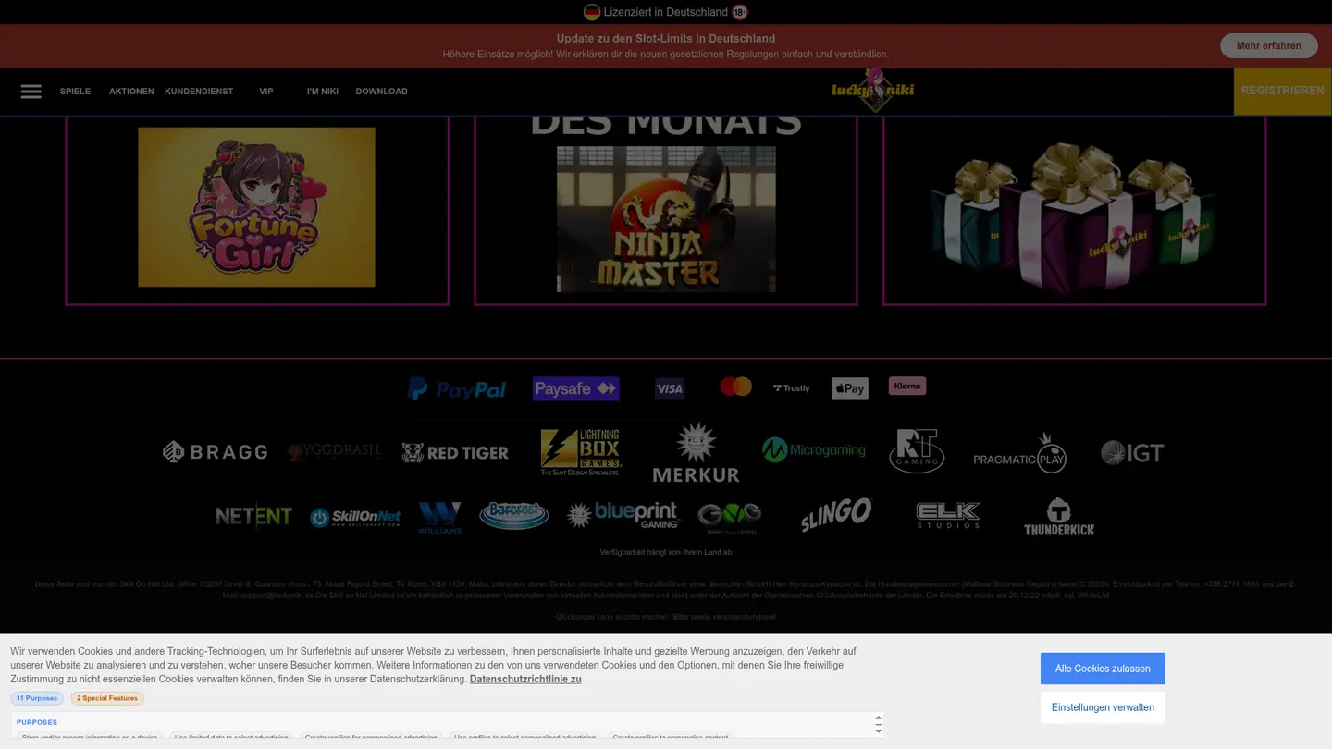The width and height of the screenshot is (1332, 749).
Task: Click the purposes list scroll up arrow
Action: (878, 718)
